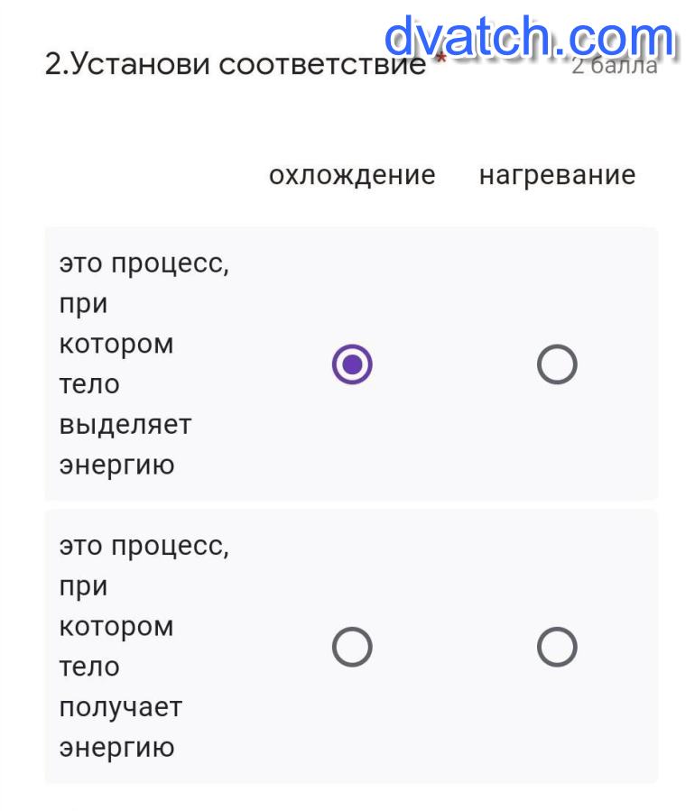Click the word тело in first row

[x=89, y=384]
